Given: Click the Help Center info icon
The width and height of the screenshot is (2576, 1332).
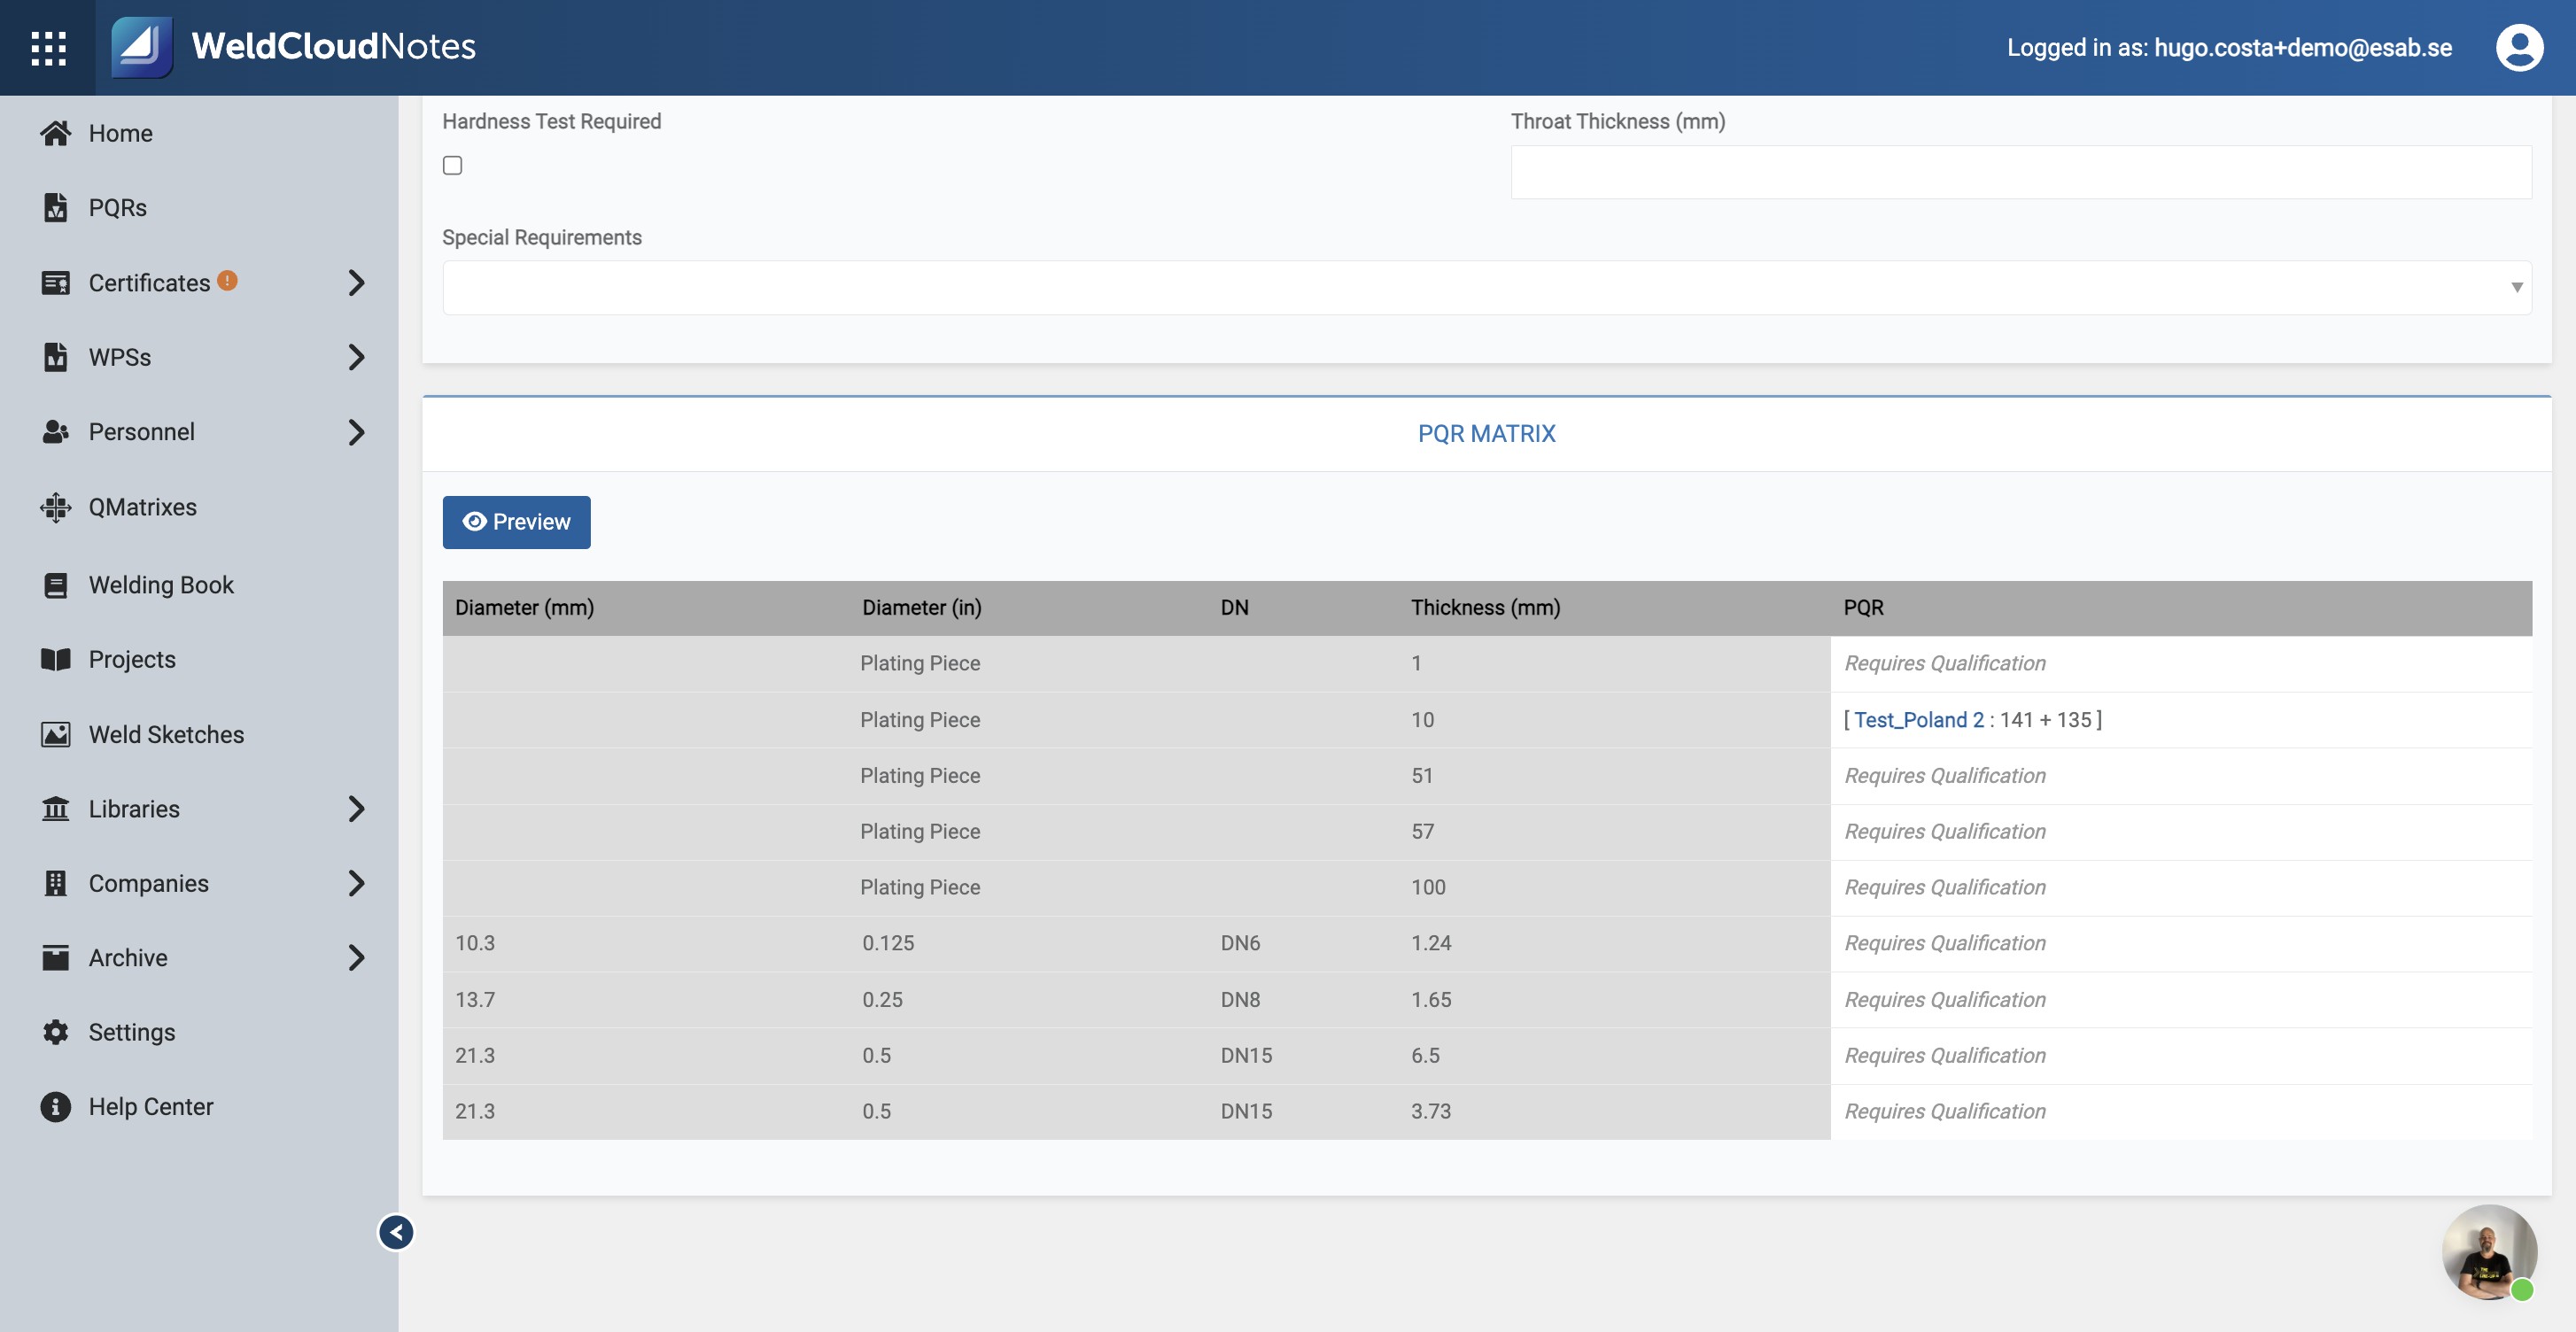Looking at the screenshot, I should (x=56, y=1106).
